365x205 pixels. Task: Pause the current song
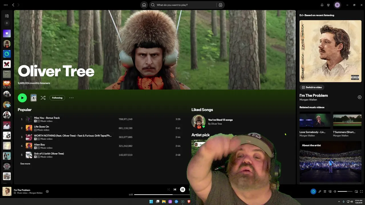[182, 189]
